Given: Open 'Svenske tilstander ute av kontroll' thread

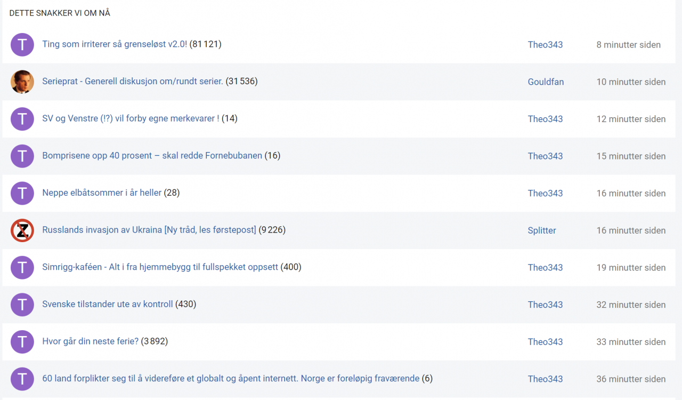Looking at the screenshot, I should 108,304.
